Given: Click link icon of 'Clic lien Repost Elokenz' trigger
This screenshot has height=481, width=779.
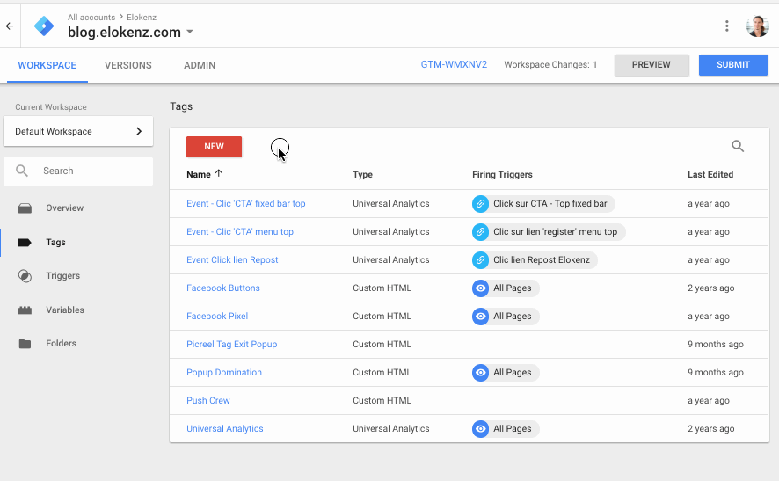Looking at the screenshot, I should coord(480,260).
